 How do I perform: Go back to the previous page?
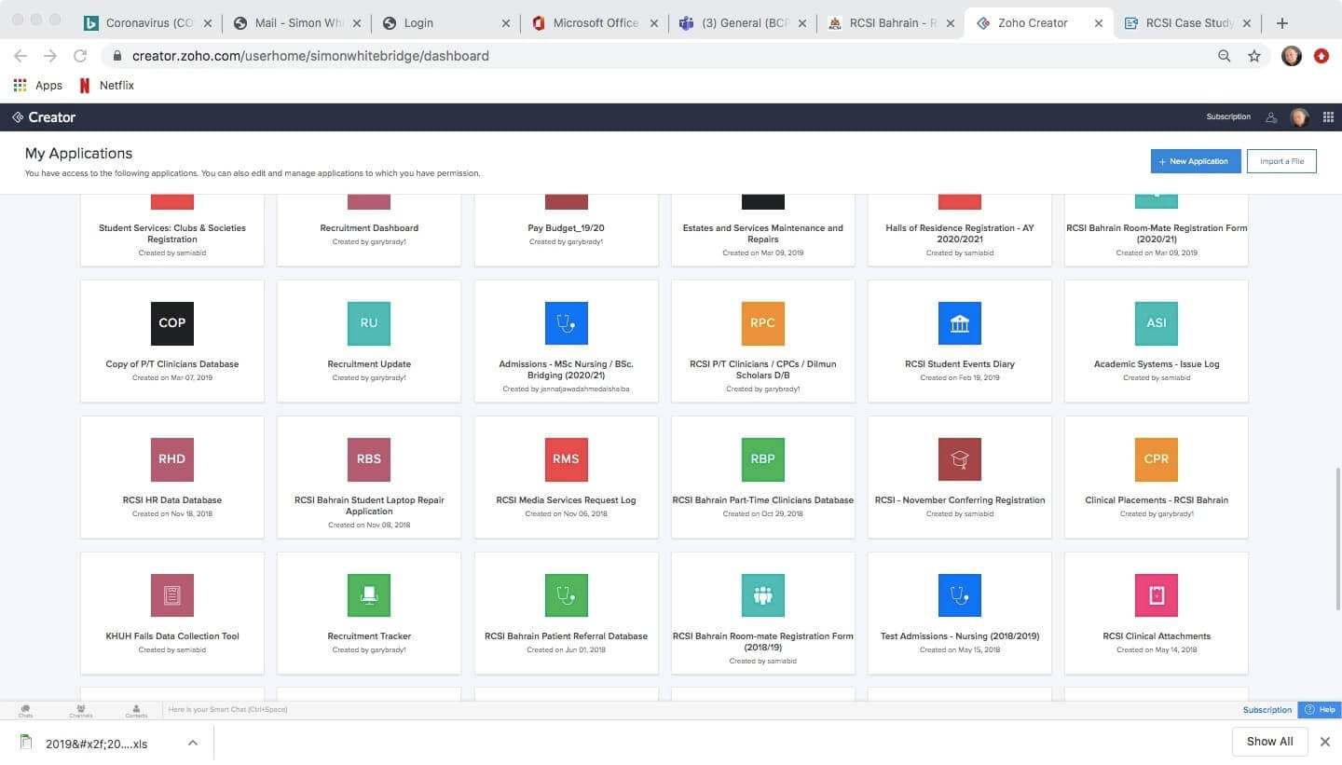(x=21, y=56)
